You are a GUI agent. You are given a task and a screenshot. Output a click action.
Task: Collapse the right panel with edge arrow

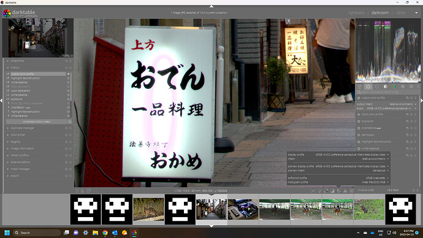(422, 101)
